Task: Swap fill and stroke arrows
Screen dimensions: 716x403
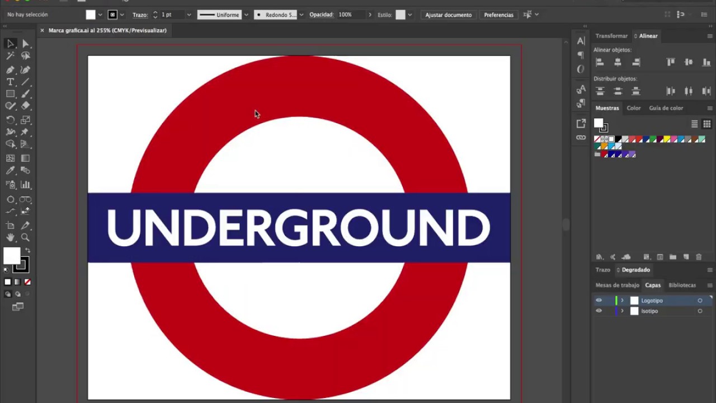Action: click(x=27, y=250)
